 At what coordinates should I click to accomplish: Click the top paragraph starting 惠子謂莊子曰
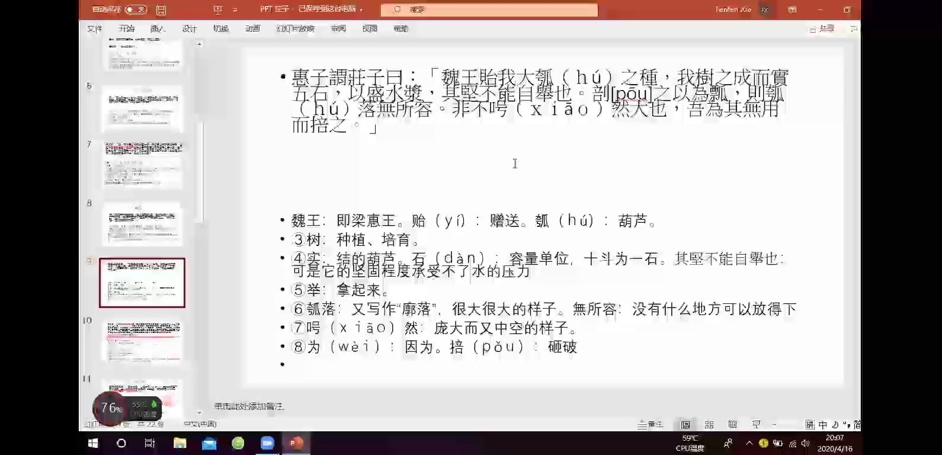click(540, 101)
